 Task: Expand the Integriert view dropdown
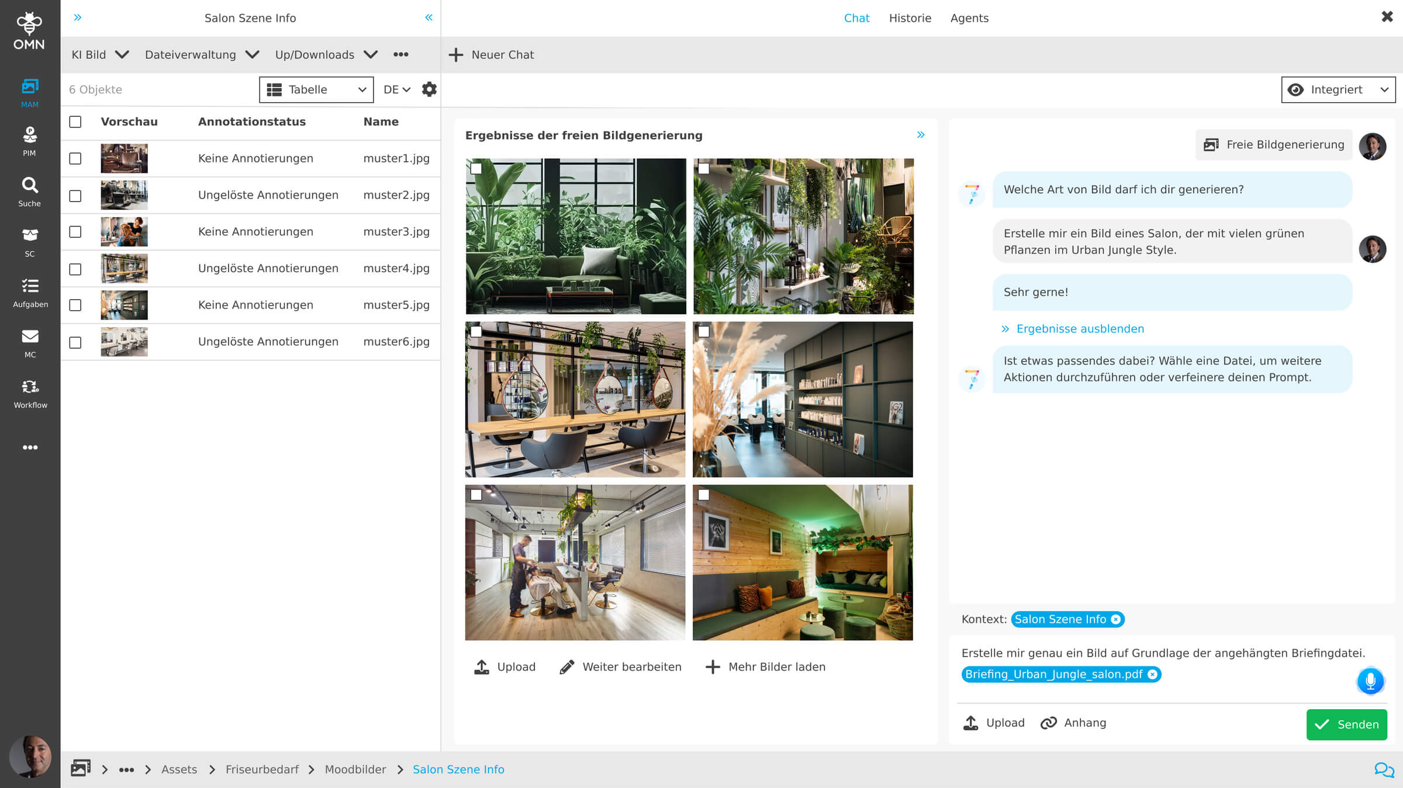coord(1338,89)
